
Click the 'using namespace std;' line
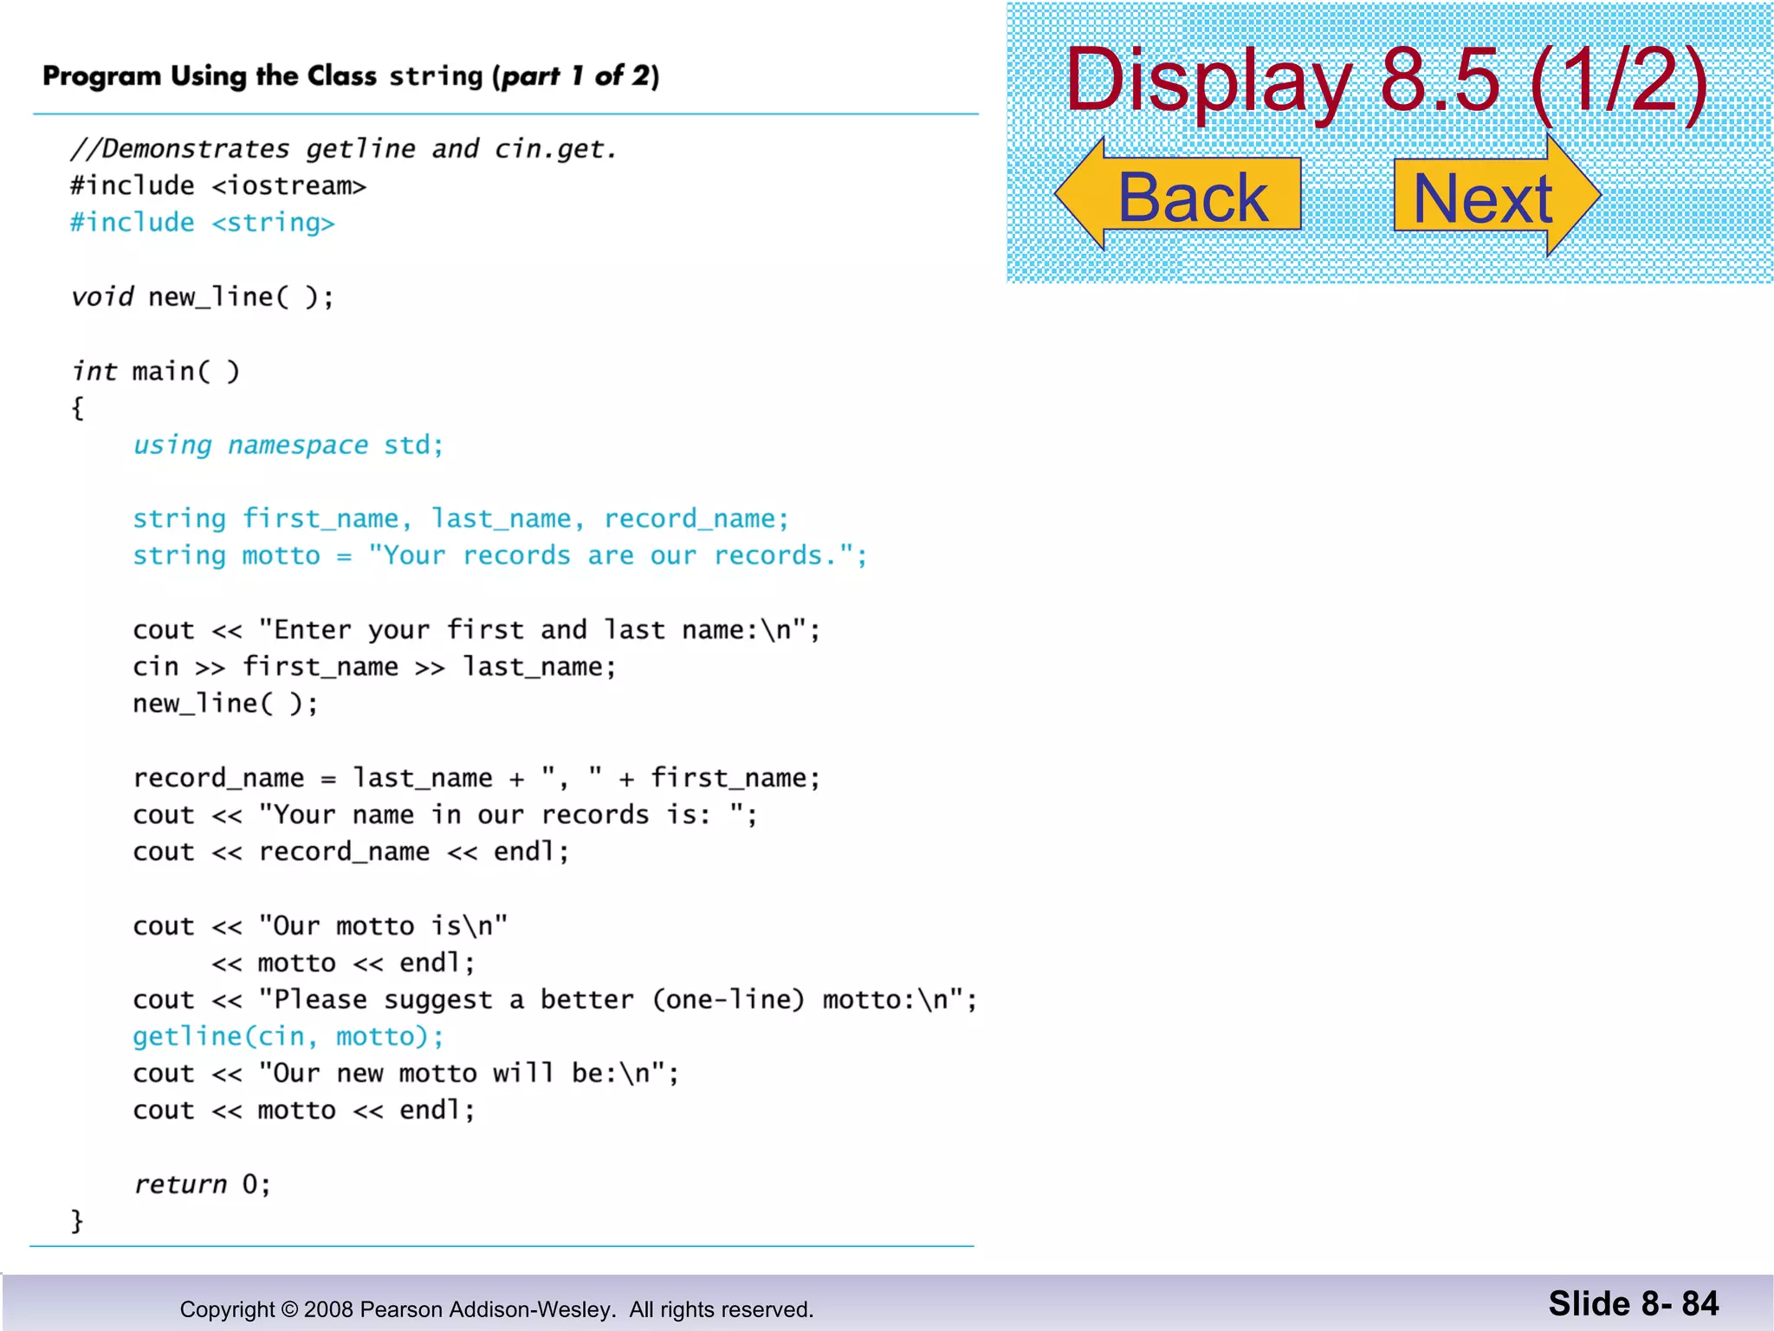(288, 445)
